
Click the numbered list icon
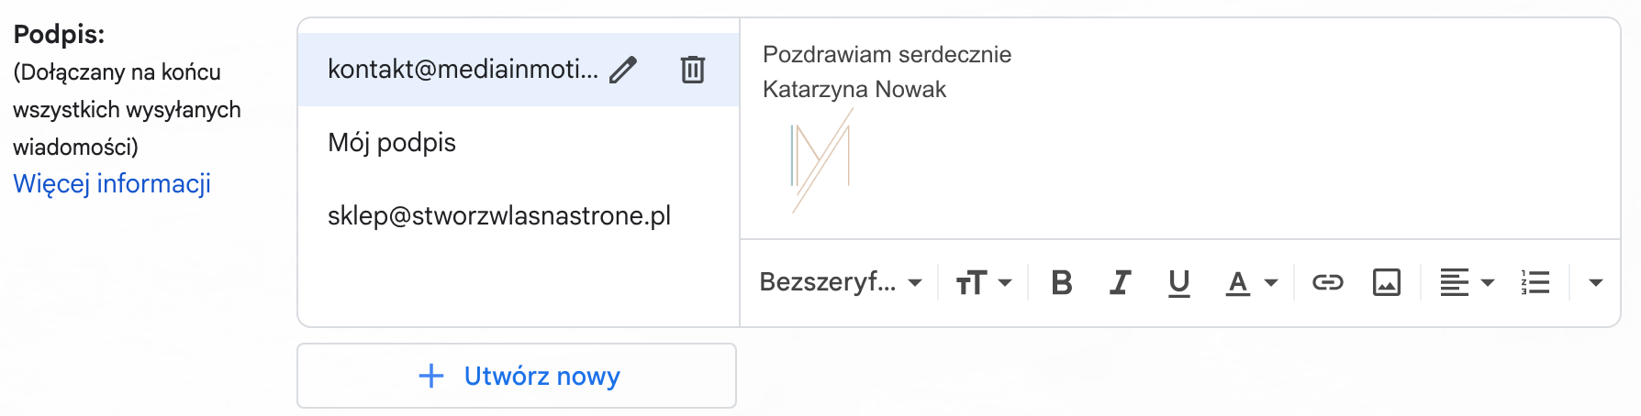[x=1535, y=283]
